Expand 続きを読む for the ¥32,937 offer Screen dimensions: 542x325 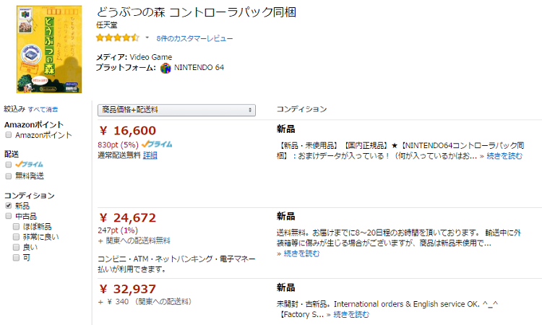(350, 314)
